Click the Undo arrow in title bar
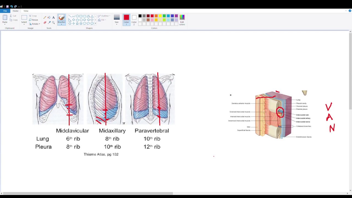Viewport: 352px width, 198px height. pos(12,7)
